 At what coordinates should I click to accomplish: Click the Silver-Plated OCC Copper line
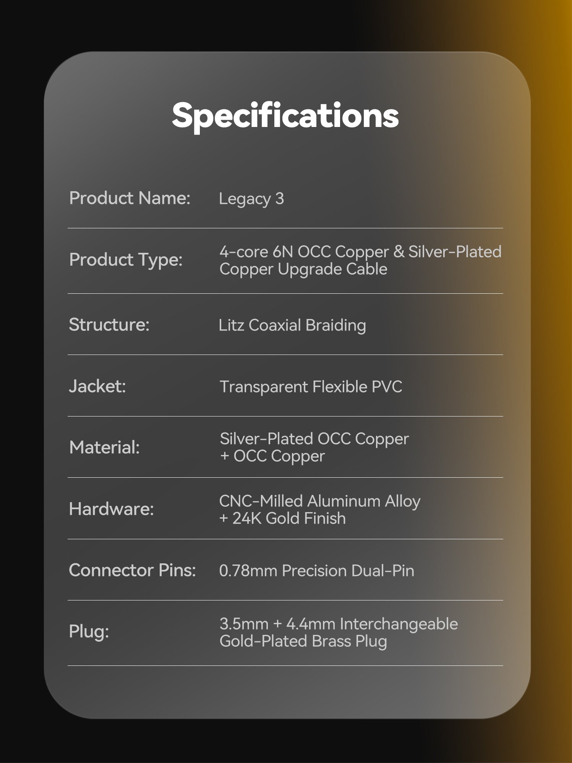(314, 439)
